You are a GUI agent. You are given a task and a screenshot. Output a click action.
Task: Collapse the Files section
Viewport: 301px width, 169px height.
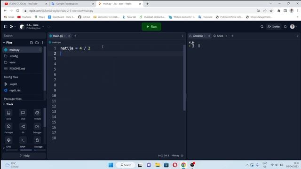tap(4, 43)
